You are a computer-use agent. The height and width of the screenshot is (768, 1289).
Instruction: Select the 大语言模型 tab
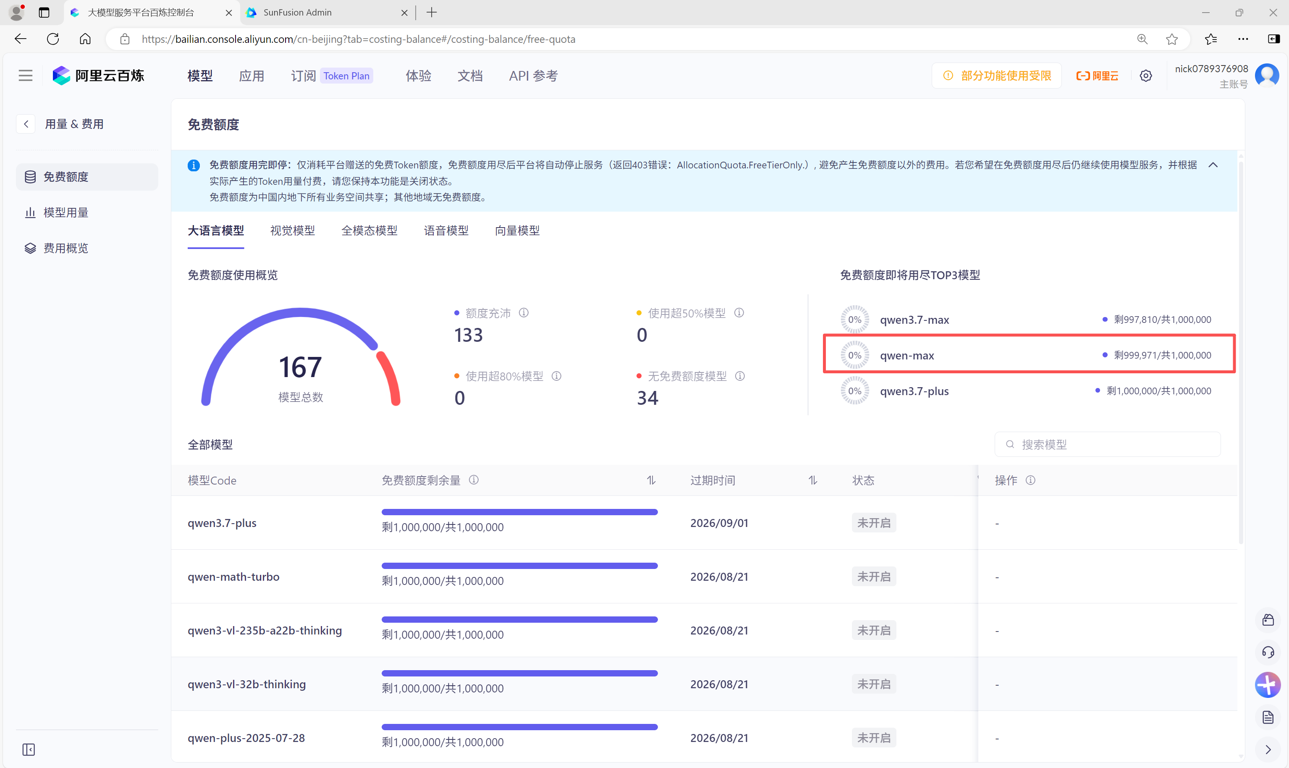point(216,230)
